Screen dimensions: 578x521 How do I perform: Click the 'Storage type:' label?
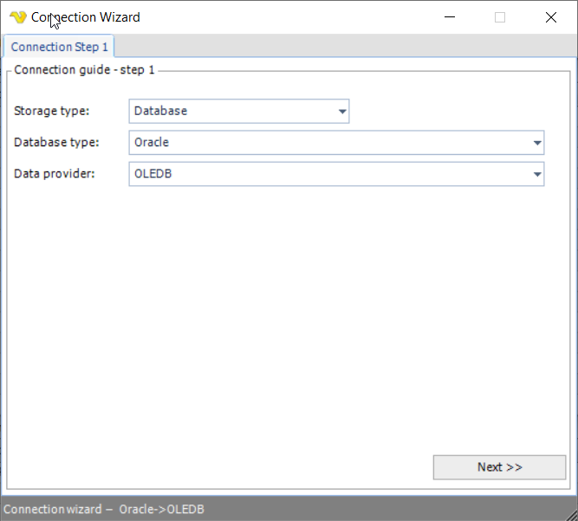52,111
